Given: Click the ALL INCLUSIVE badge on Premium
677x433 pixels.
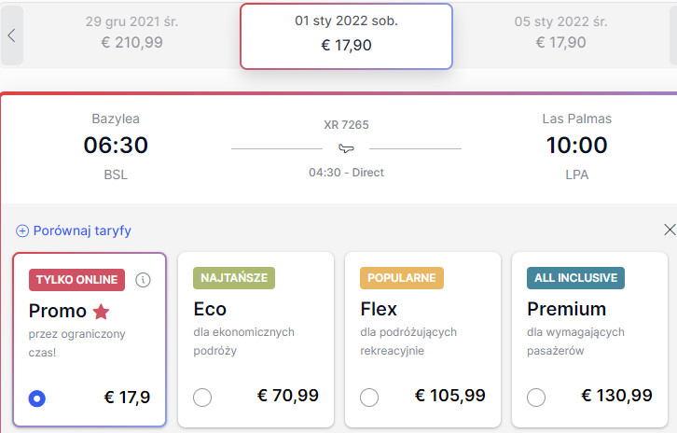Looking at the screenshot, I should 575,278.
